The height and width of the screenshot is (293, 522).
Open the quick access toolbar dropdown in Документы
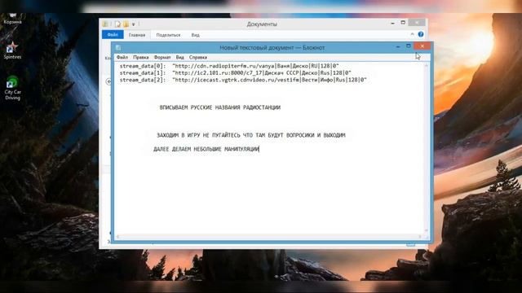pyautogui.click(x=133, y=24)
